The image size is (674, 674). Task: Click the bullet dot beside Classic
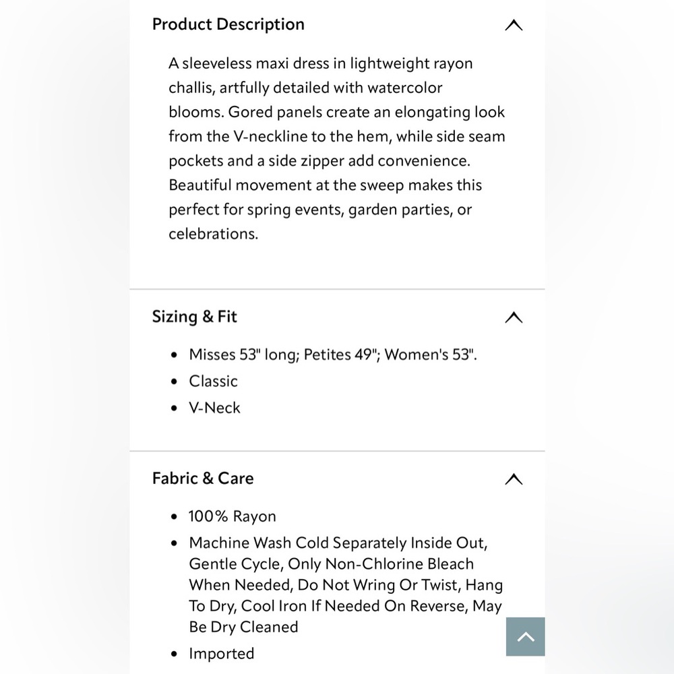tap(174, 381)
